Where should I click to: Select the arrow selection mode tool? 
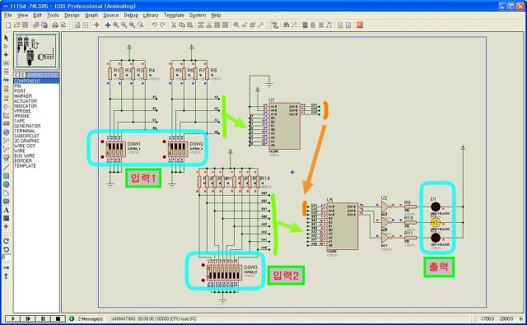tap(6, 38)
